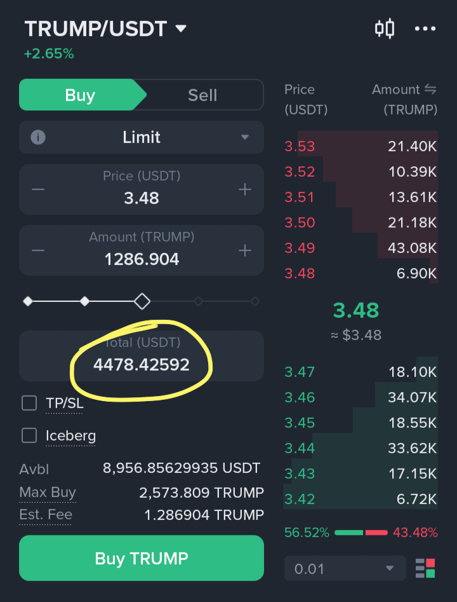Expand the TRUMP/USDT pair selector
This screenshot has width=457, height=602.
[105, 29]
